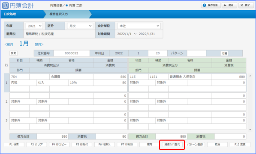Click the year field showing 2022
Screen dimensions: 256x154
pyautogui.click(x=119, y=53)
